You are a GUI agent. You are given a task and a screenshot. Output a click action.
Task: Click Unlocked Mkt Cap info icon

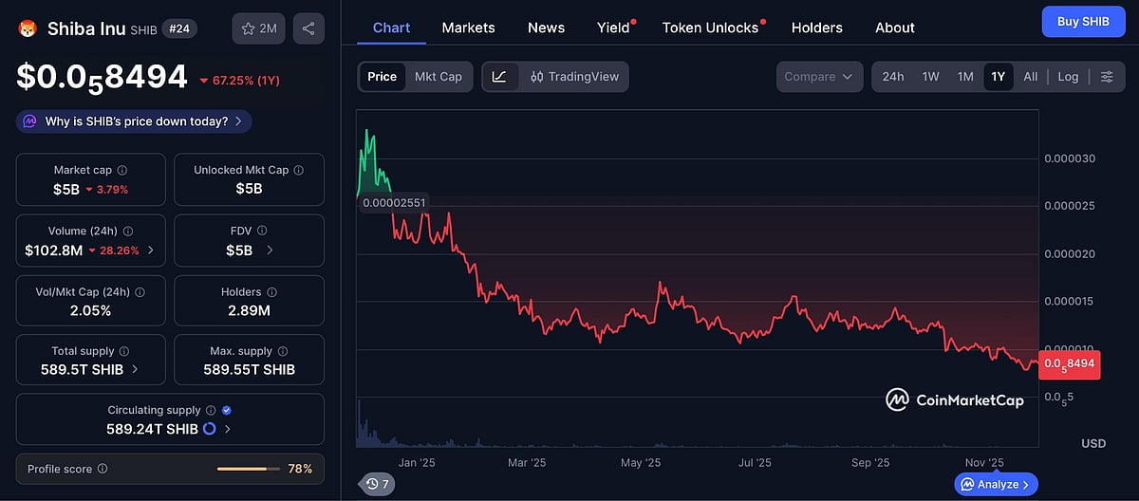(299, 170)
